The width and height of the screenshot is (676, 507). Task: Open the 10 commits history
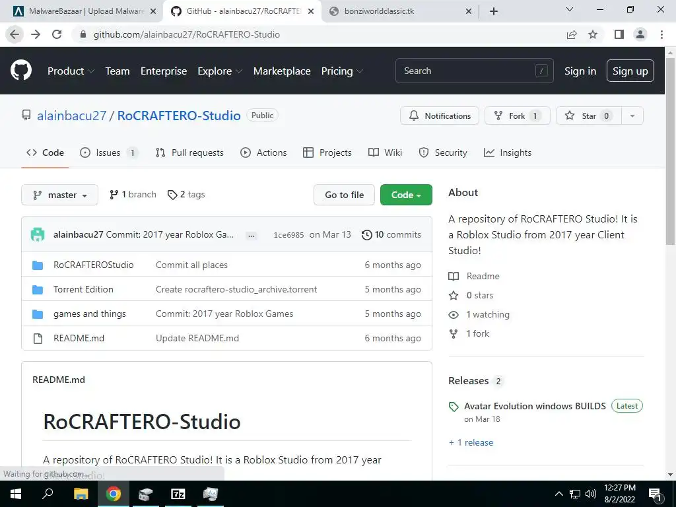click(x=391, y=234)
